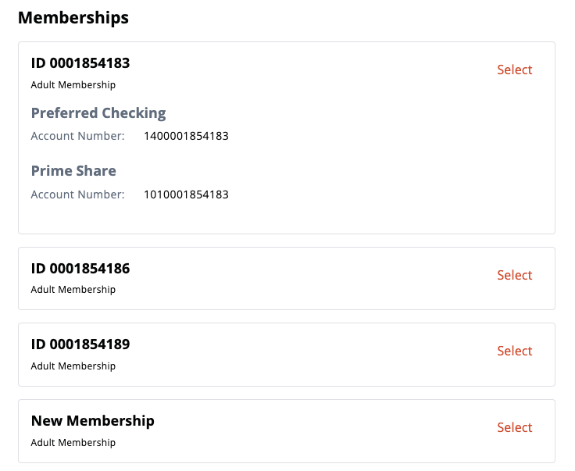This screenshot has height=471, width=575.
Task: Click the Memberships page heading
Action: pos(73,17)
